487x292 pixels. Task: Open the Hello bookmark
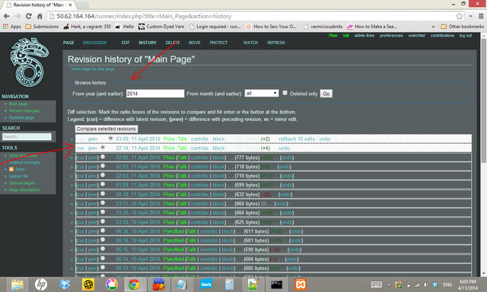[125, 27]
